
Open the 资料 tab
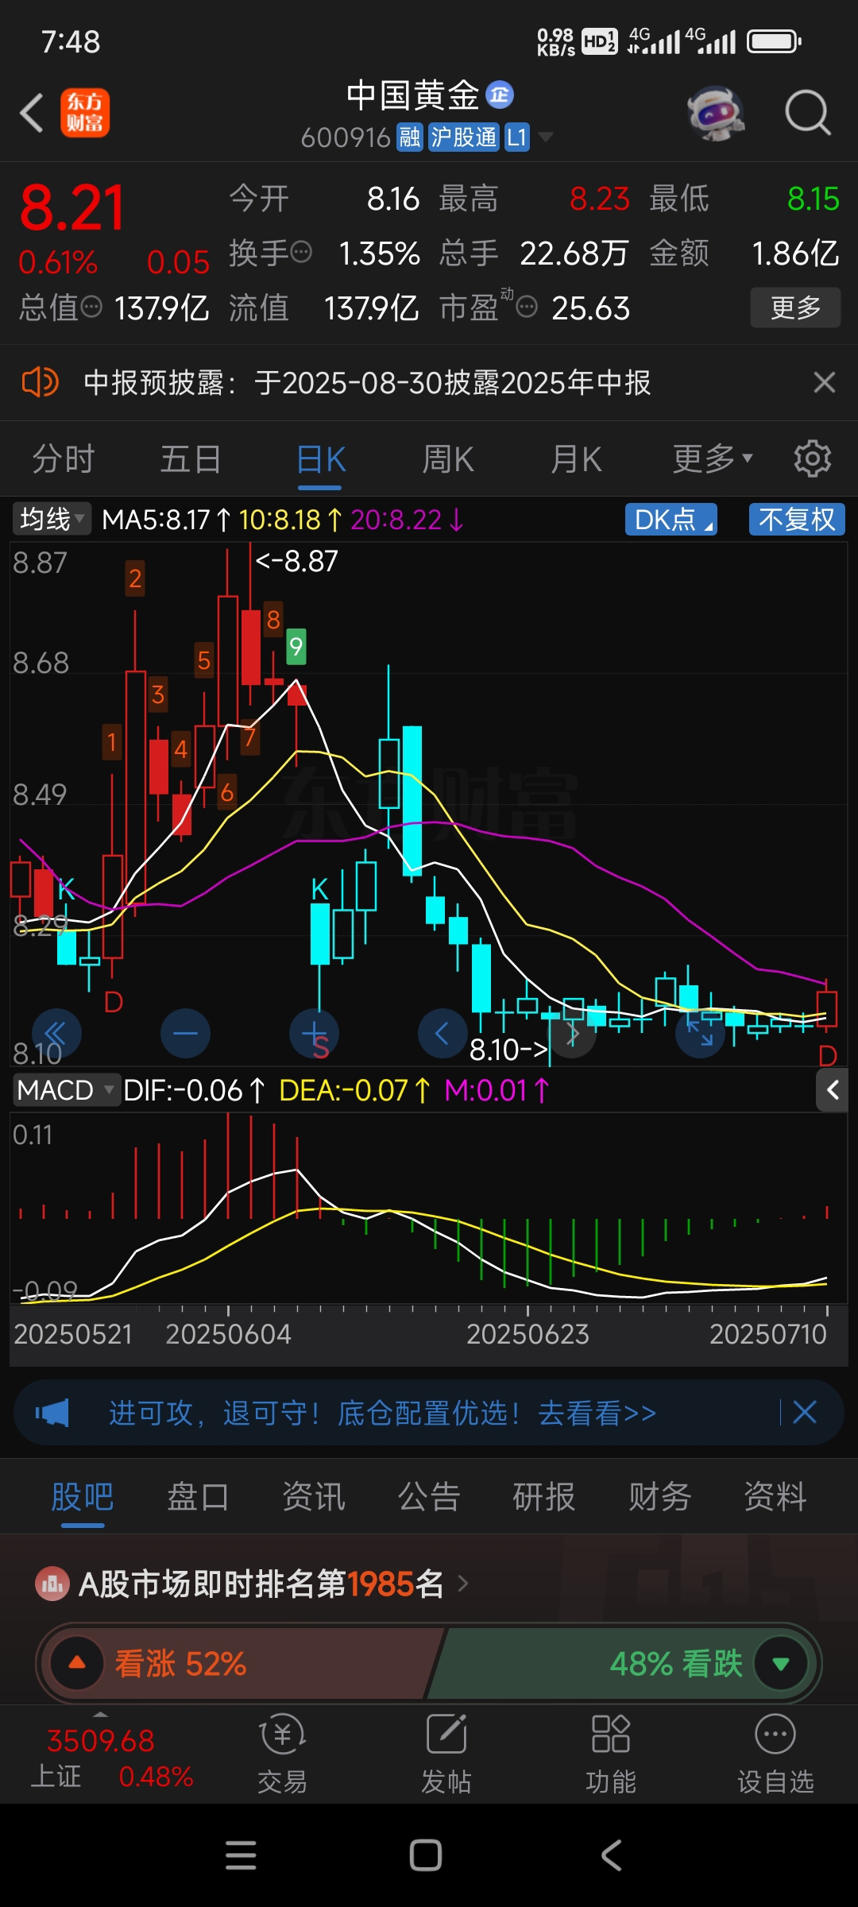(x=775, y=1497)
